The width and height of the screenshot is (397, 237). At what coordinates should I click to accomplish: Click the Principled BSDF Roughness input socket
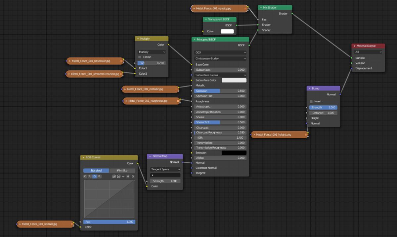192,101
